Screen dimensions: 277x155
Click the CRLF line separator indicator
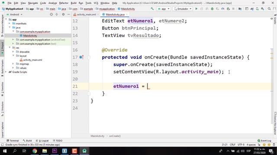(x=232, y=145)
